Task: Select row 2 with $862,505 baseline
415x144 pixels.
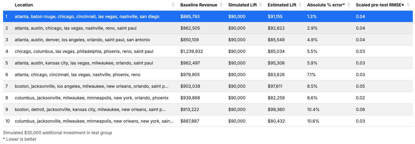Action: pos(208,28)
